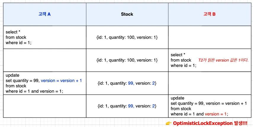
Task: Click the Stock column header
Action: (x=127, y=14)
